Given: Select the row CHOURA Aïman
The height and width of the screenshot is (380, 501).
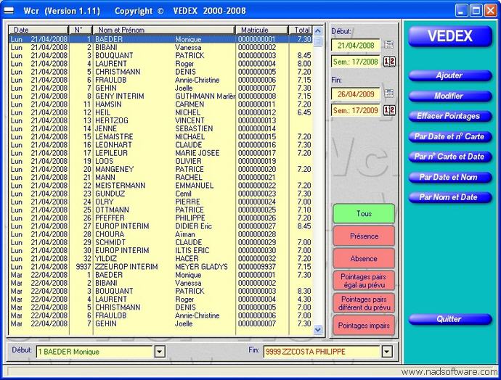Looking at the screenshot, I should click(x=160, y=234).
